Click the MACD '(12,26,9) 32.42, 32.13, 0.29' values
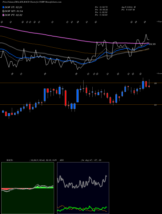 [x=43, y=160]
